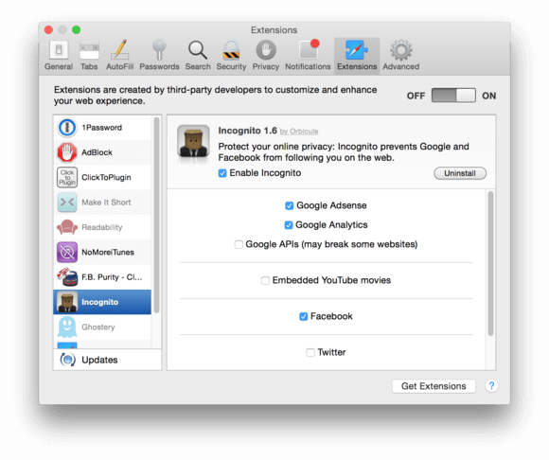Check Embedded YouTube movies checkbox
The width and height of the screenshot is (549, 460).
click(265, 280)
